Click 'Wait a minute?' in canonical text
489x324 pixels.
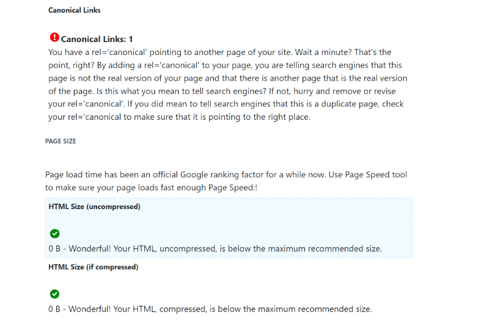pos(323,52)
